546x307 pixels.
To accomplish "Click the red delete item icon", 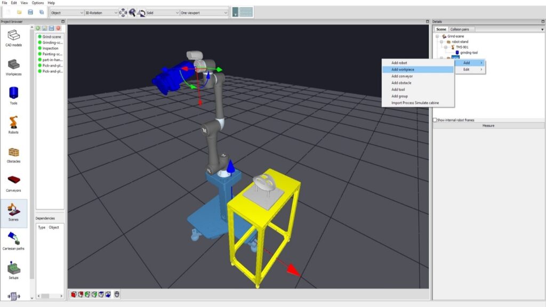I will [x=58, y=28].
